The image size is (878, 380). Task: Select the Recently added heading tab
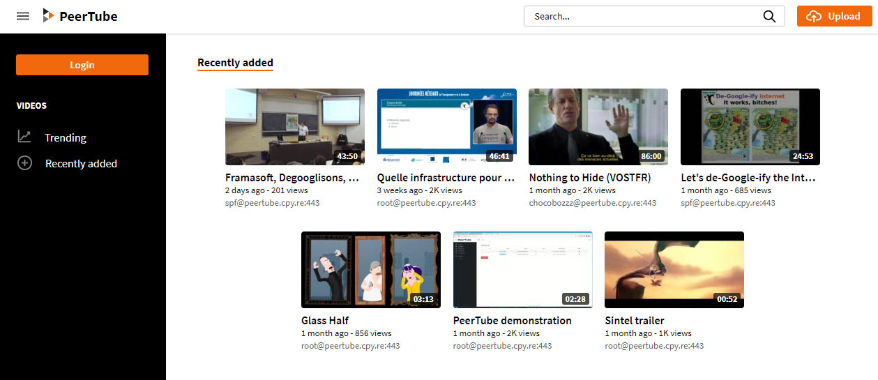(x=235, y=63)
